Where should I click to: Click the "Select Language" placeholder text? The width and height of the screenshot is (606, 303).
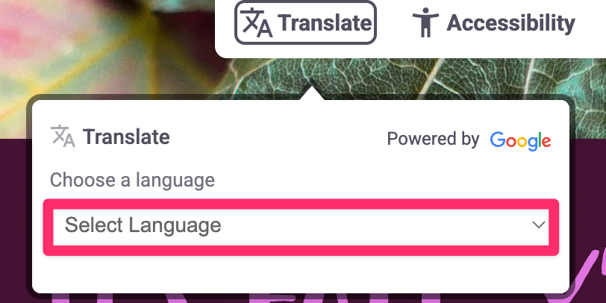click(x=143, y=225)
